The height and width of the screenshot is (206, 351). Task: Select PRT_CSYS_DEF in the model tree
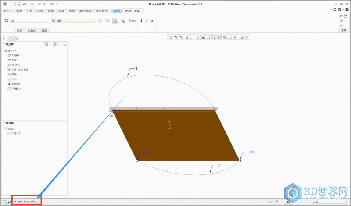(x=18, y=70)
